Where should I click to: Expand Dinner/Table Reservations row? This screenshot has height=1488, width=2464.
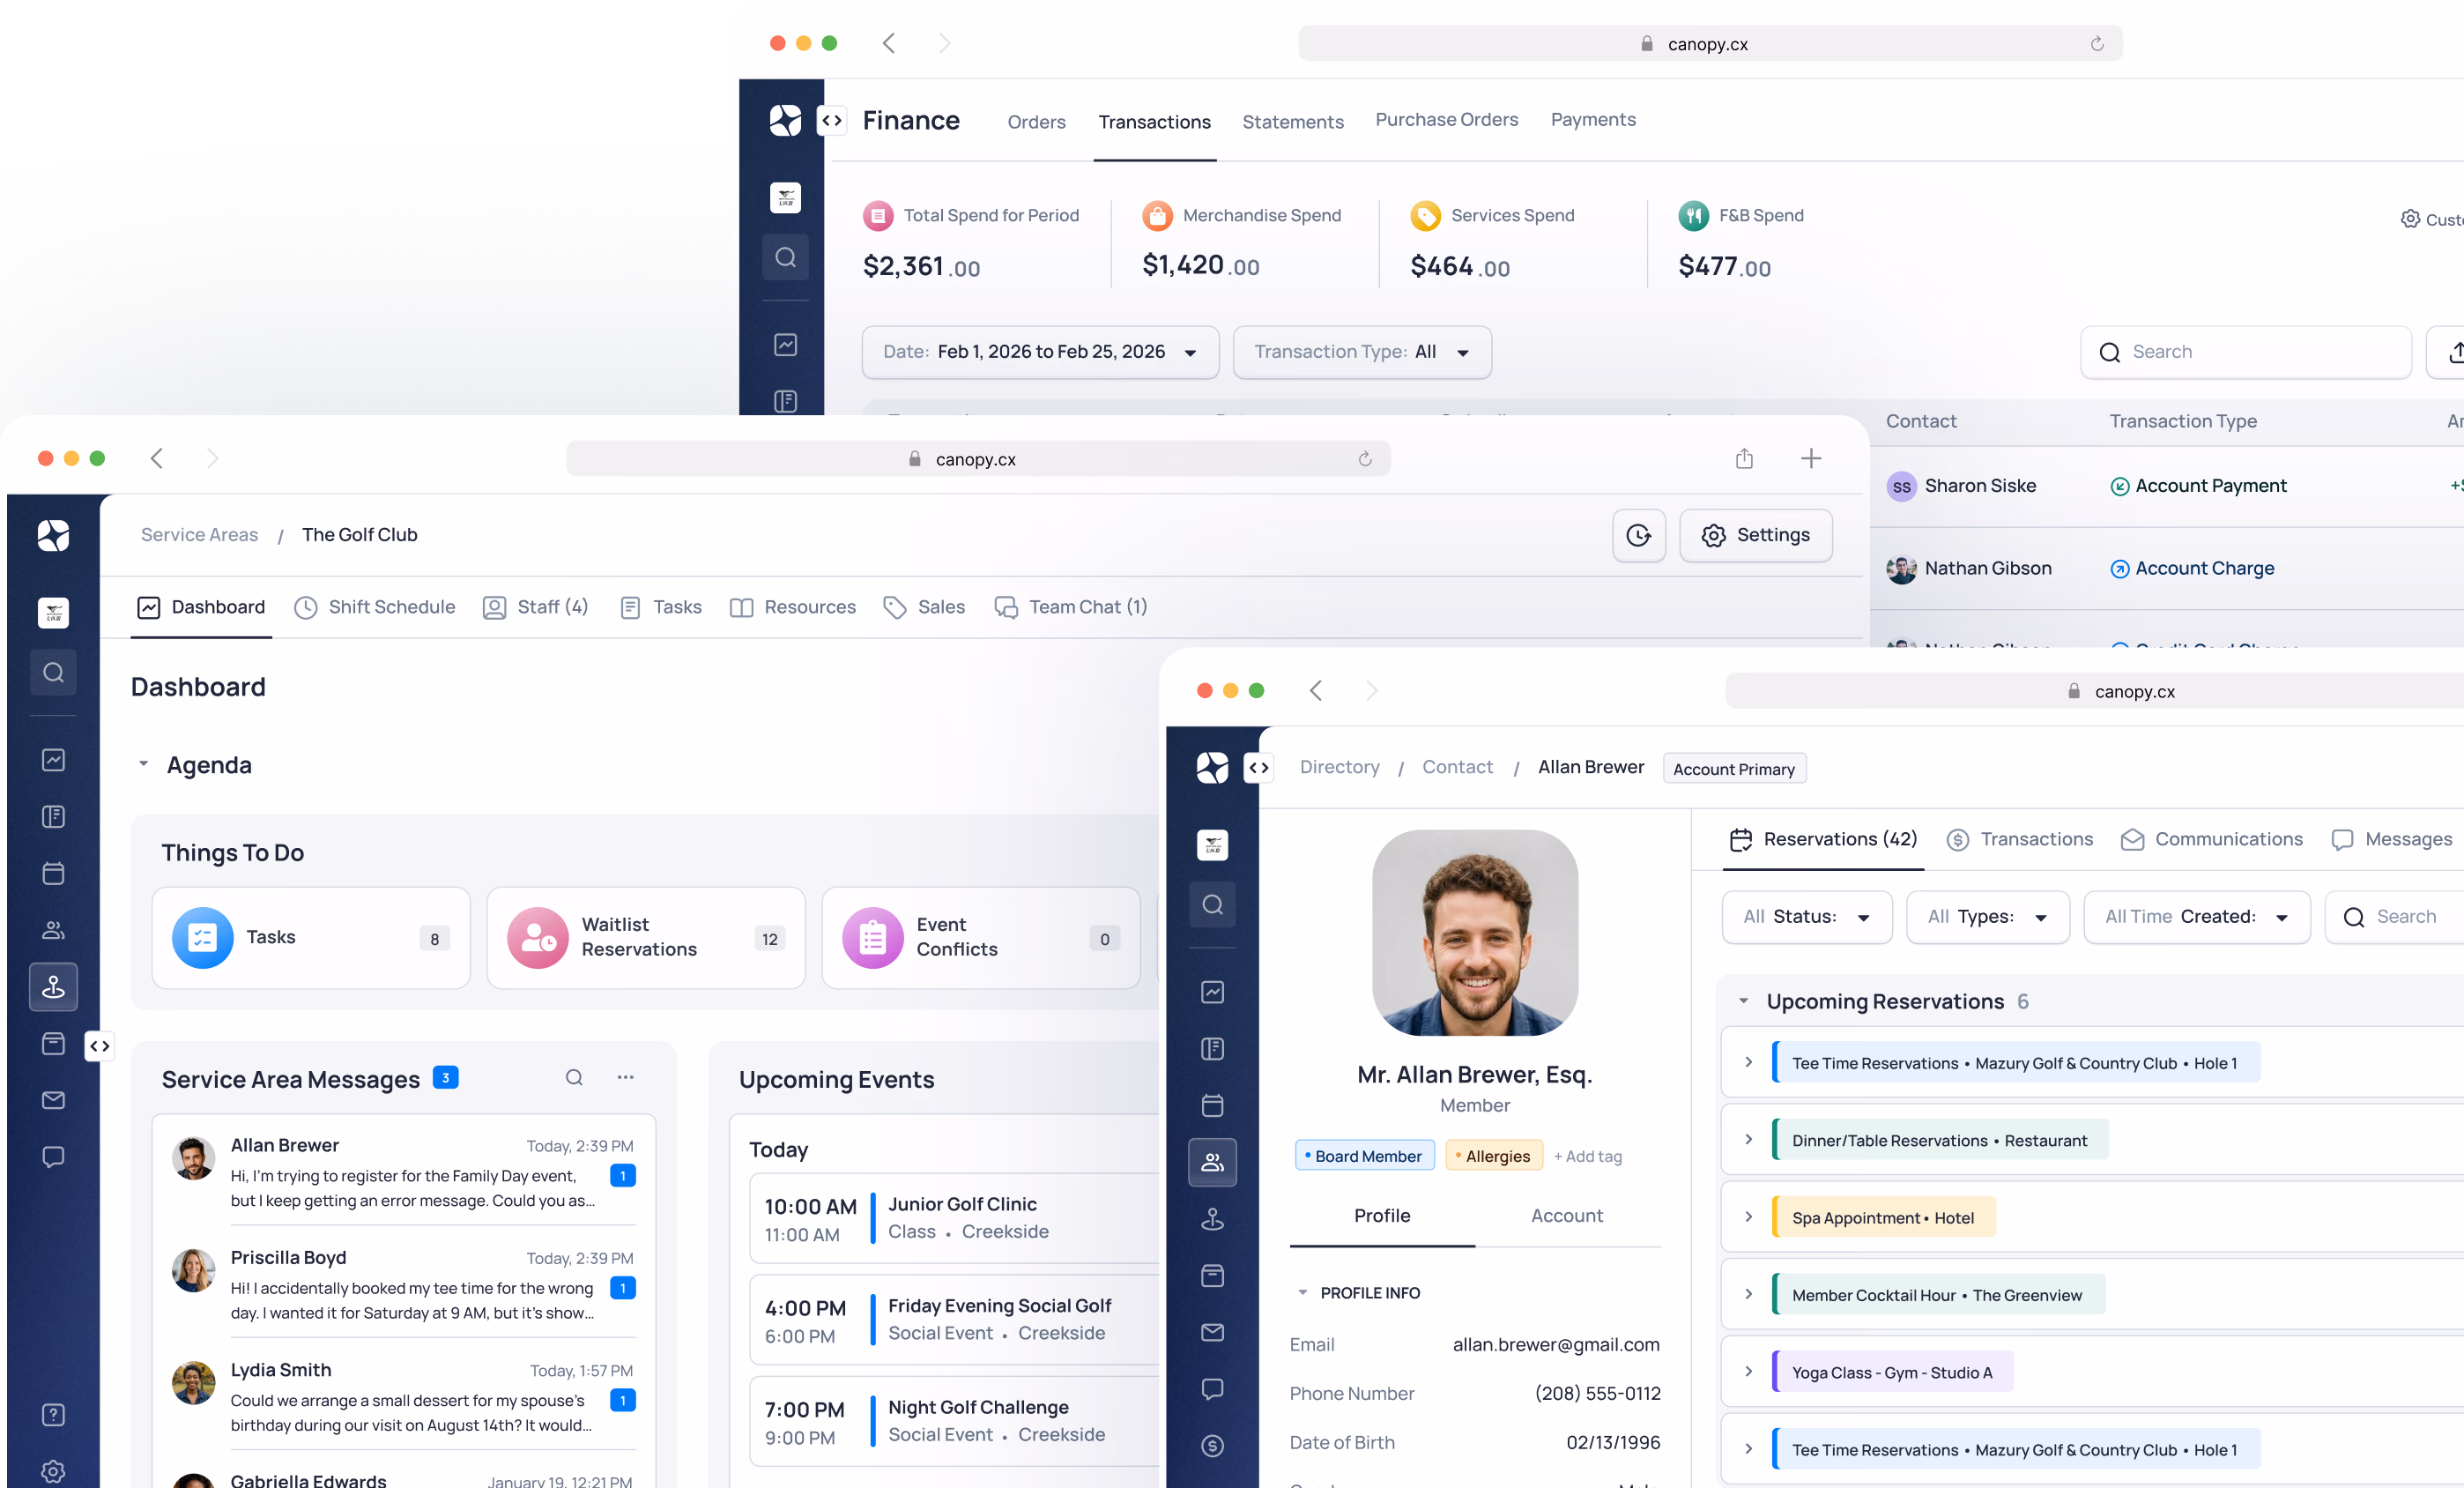tap(1748, 1139)
